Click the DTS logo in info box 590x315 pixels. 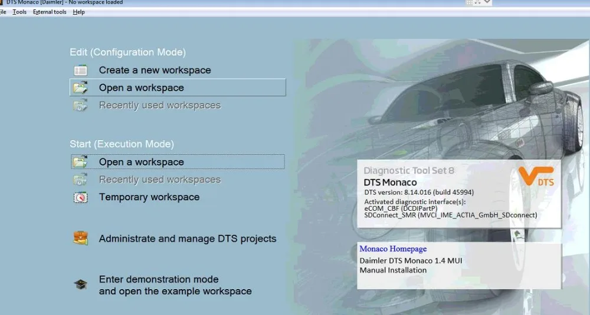pos(536,176)
